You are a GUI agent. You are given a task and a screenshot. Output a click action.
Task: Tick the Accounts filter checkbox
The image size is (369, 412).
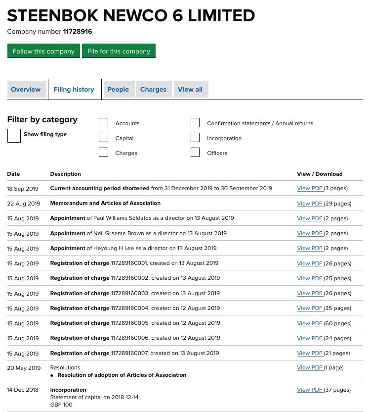104,123
